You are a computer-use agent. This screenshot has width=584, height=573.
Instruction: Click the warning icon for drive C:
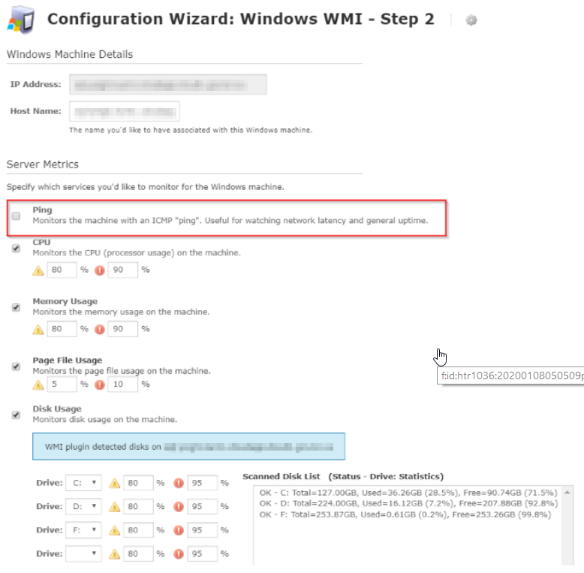(114, 483)
